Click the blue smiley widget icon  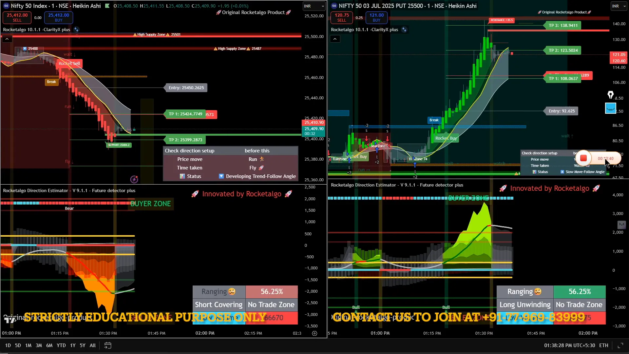tap(610, 108)
